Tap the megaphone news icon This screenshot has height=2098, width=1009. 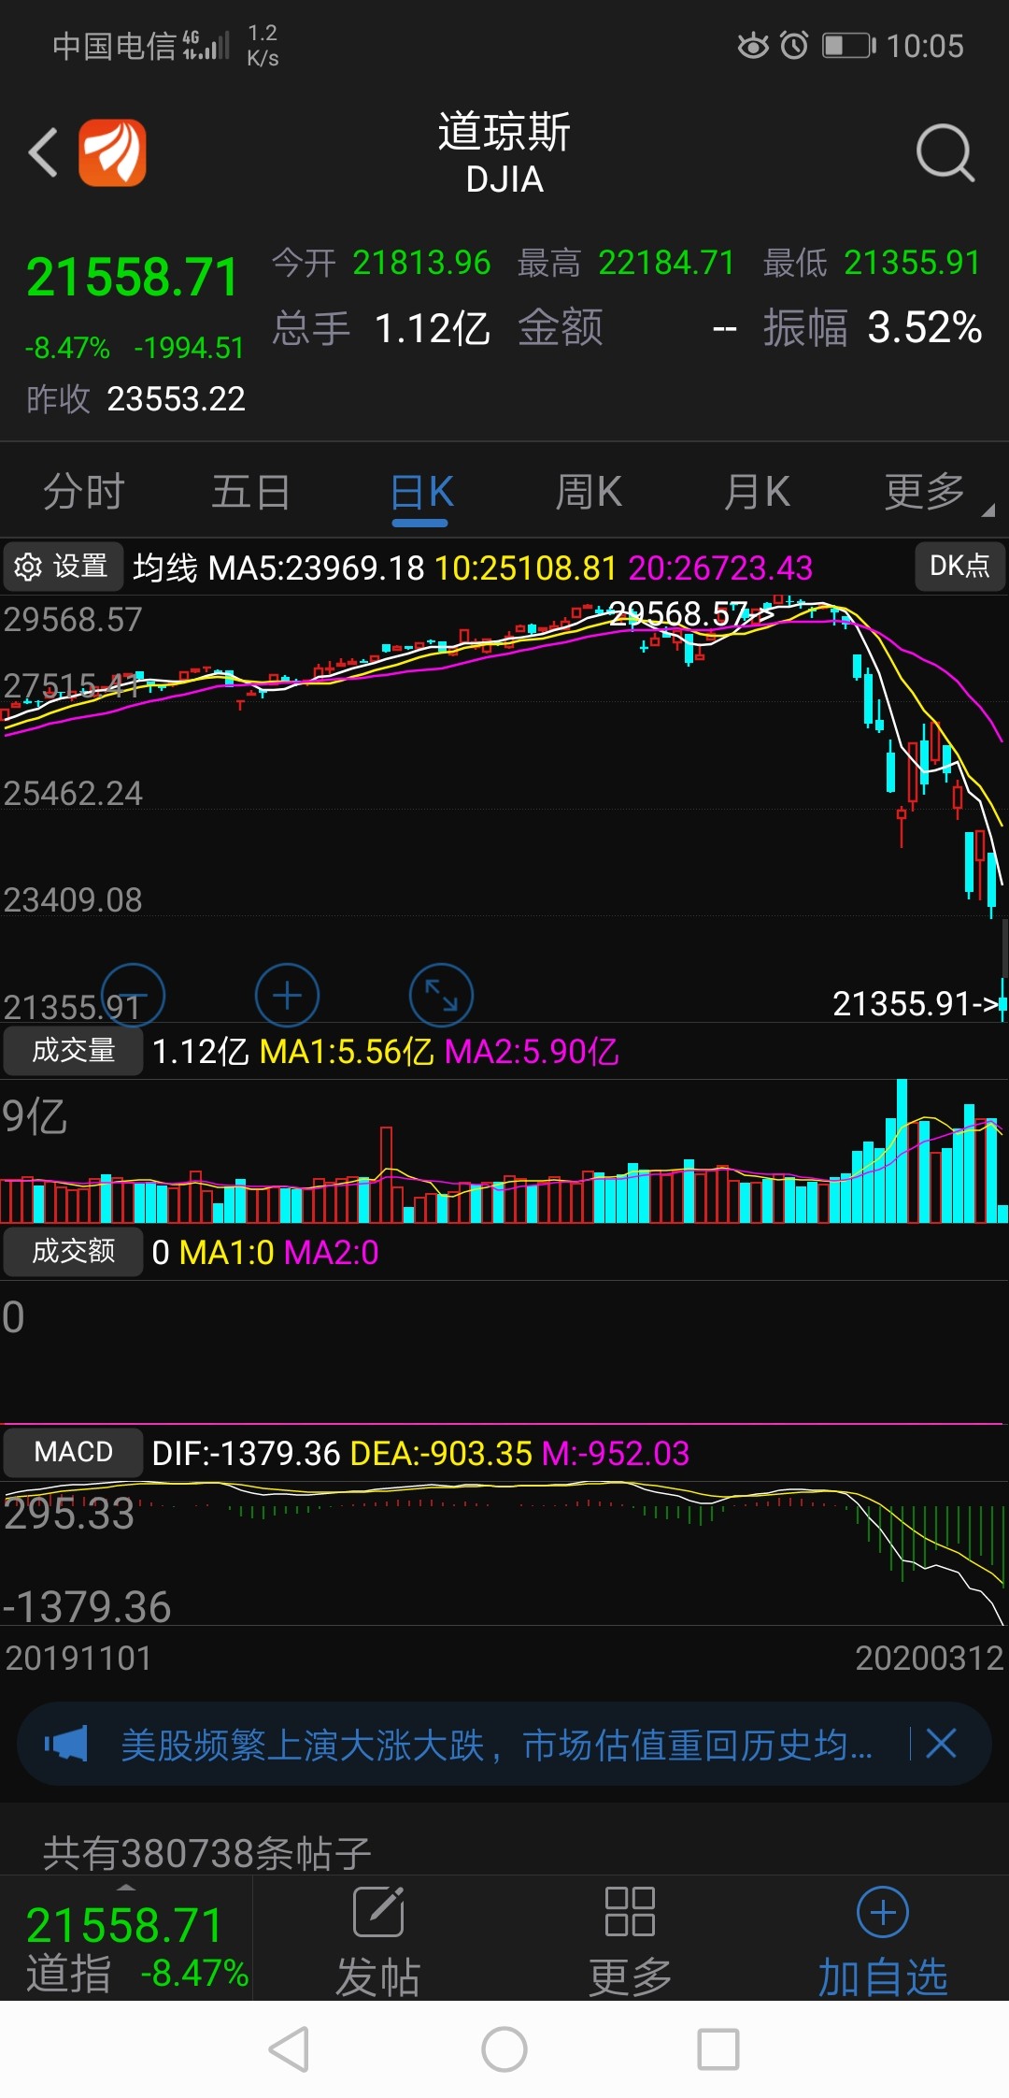65,1744
